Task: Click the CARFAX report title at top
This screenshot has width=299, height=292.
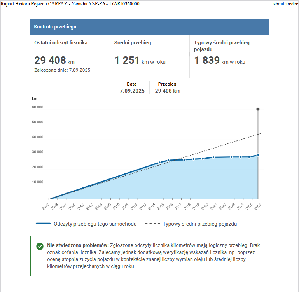Action: [72, 4]
